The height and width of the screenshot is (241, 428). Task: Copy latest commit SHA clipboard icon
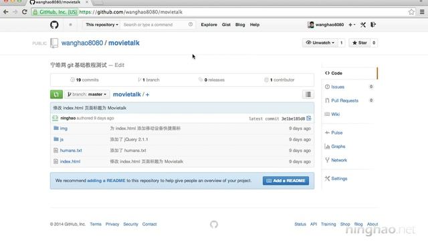click(309, 118)
